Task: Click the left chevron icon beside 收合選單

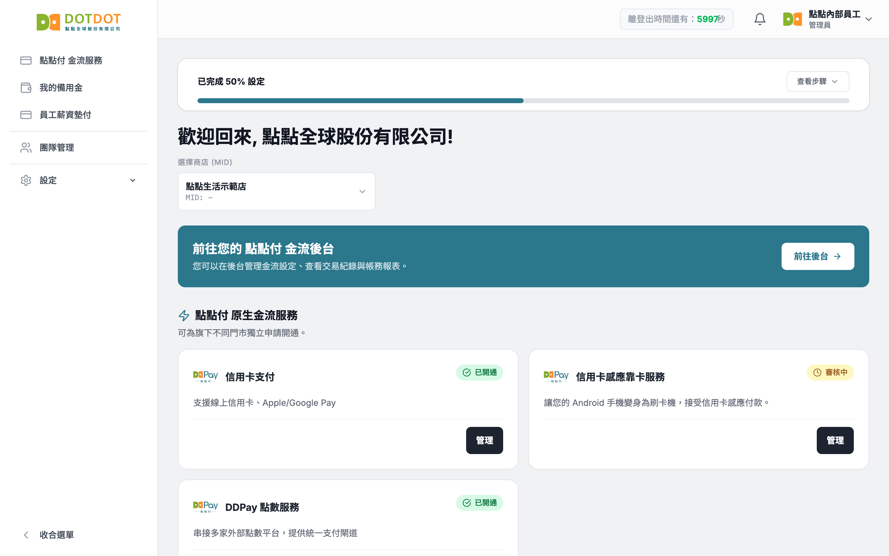Action: tap(26, 535)
